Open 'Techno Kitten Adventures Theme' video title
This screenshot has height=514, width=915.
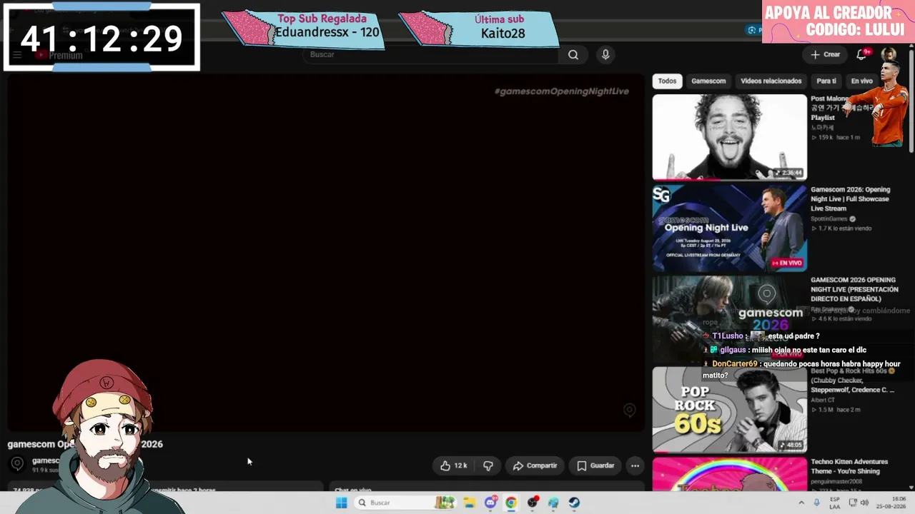coord(849,466)
